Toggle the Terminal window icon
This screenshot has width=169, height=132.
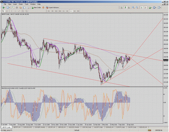coord(24,8)
